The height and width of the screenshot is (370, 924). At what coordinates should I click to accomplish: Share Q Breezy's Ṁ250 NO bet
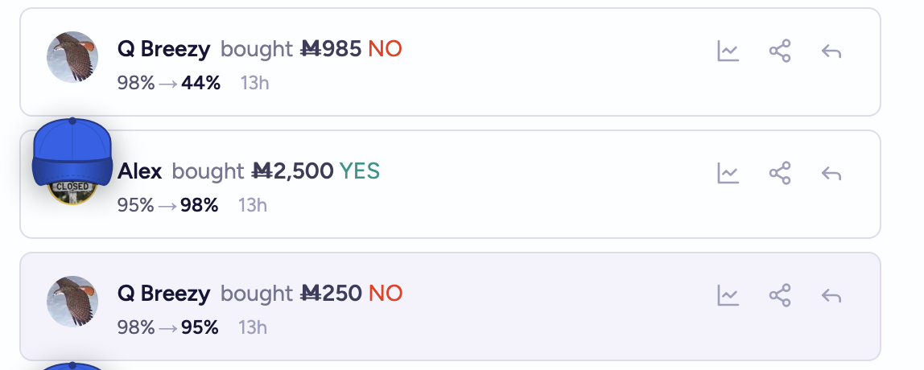(779, 296)
